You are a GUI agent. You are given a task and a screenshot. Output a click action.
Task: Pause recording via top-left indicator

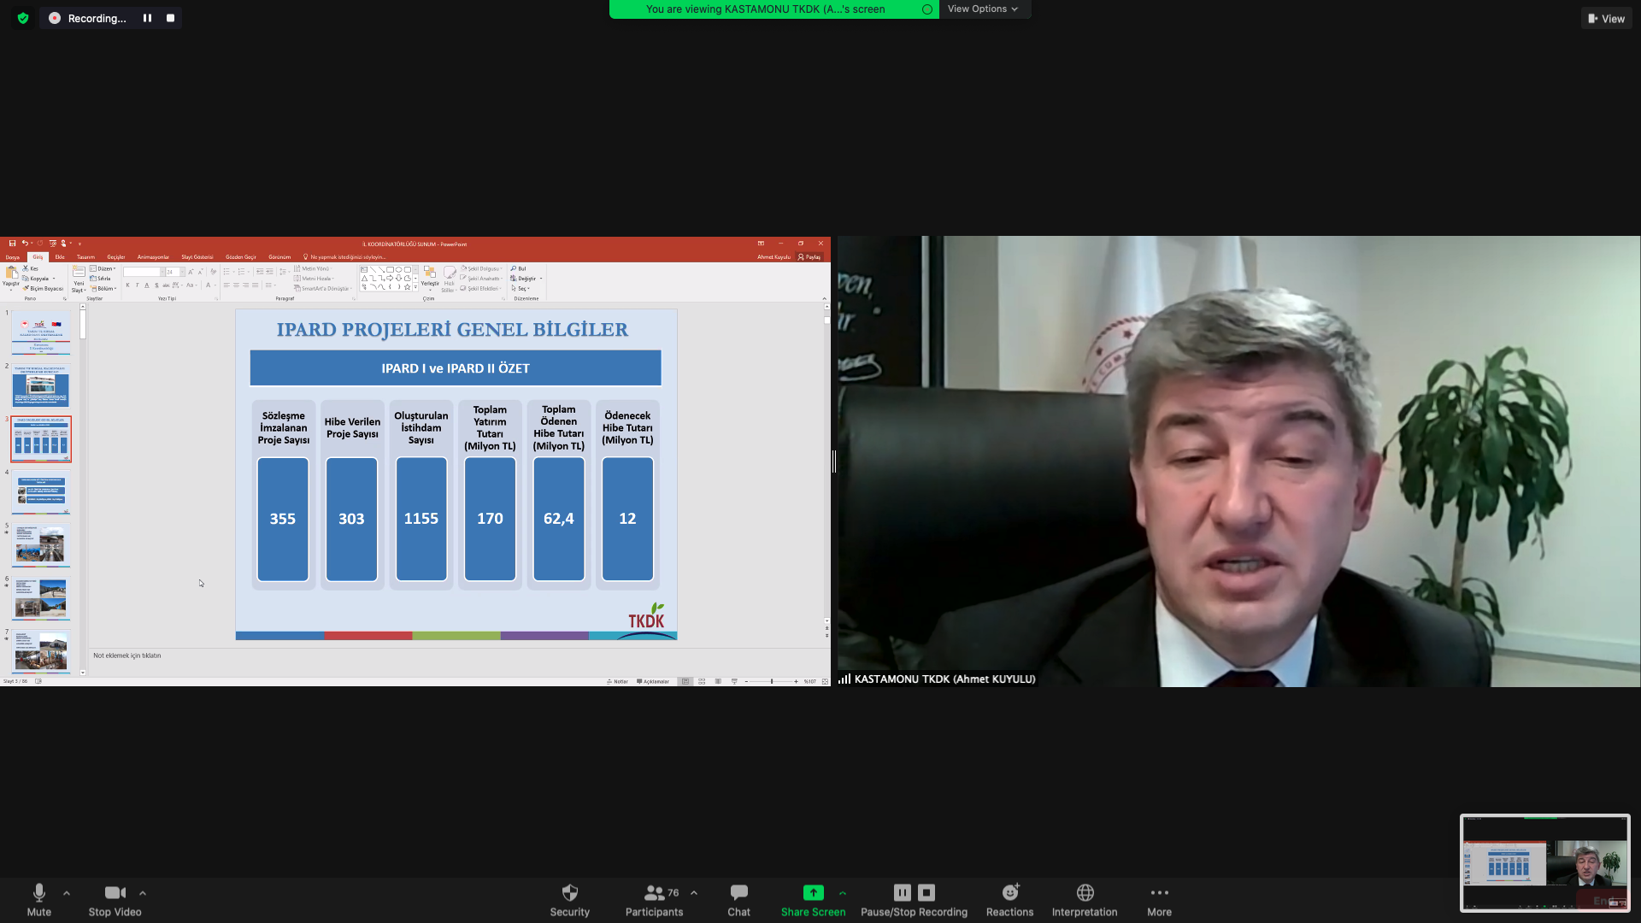click(147, 18)
